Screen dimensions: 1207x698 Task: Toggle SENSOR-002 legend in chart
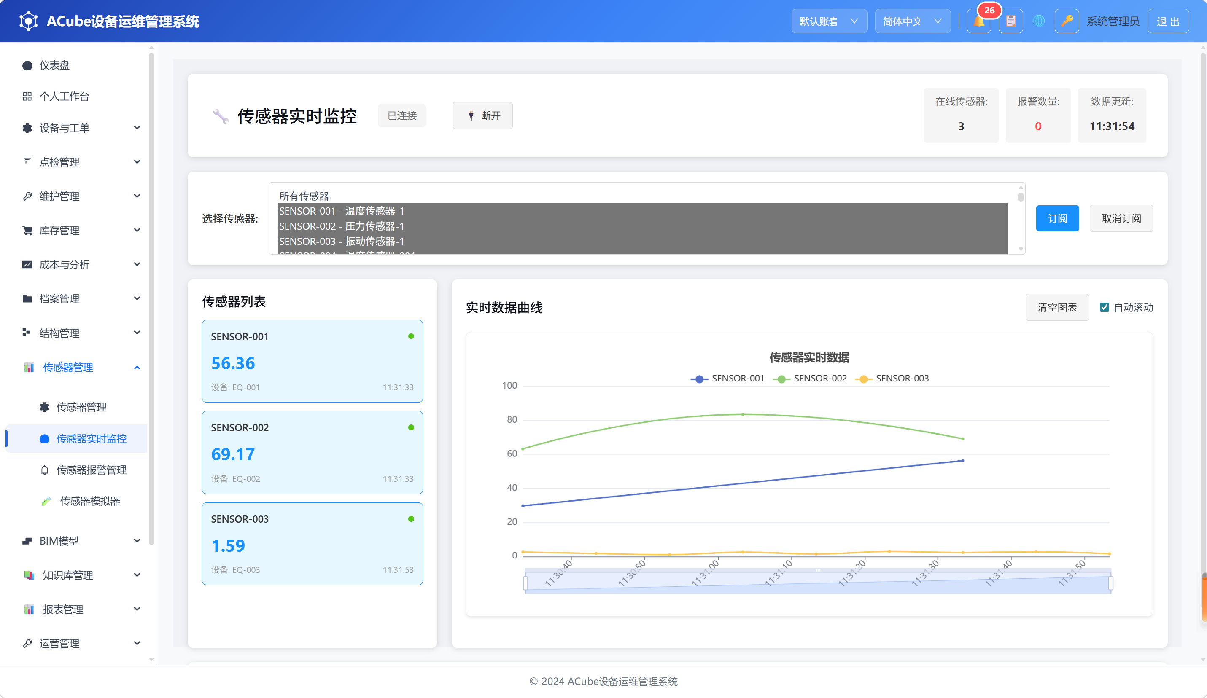pyautogui.click(x=809, y=379)
